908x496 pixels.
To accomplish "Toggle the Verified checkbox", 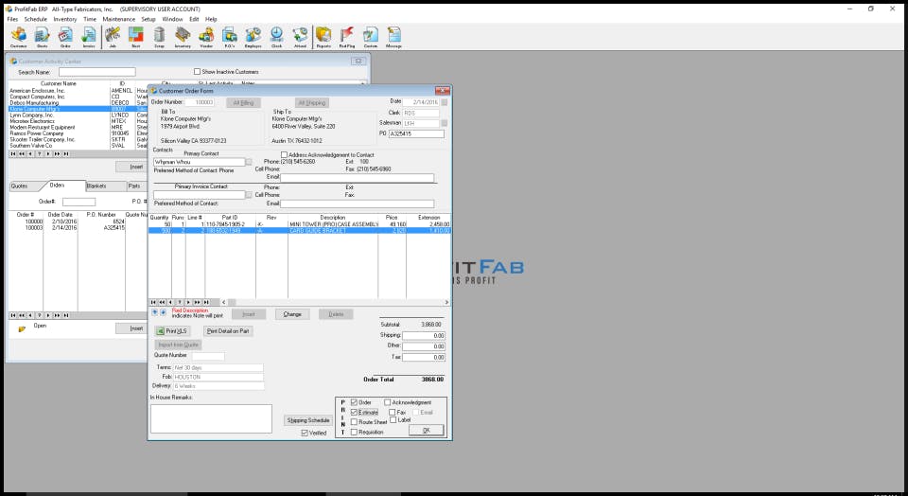I will point(304,433).
